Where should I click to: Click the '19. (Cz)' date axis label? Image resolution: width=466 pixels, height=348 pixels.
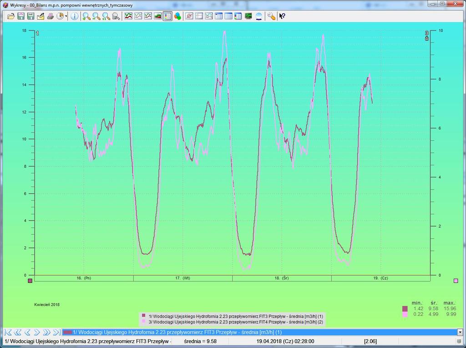[x=381, y=278]
